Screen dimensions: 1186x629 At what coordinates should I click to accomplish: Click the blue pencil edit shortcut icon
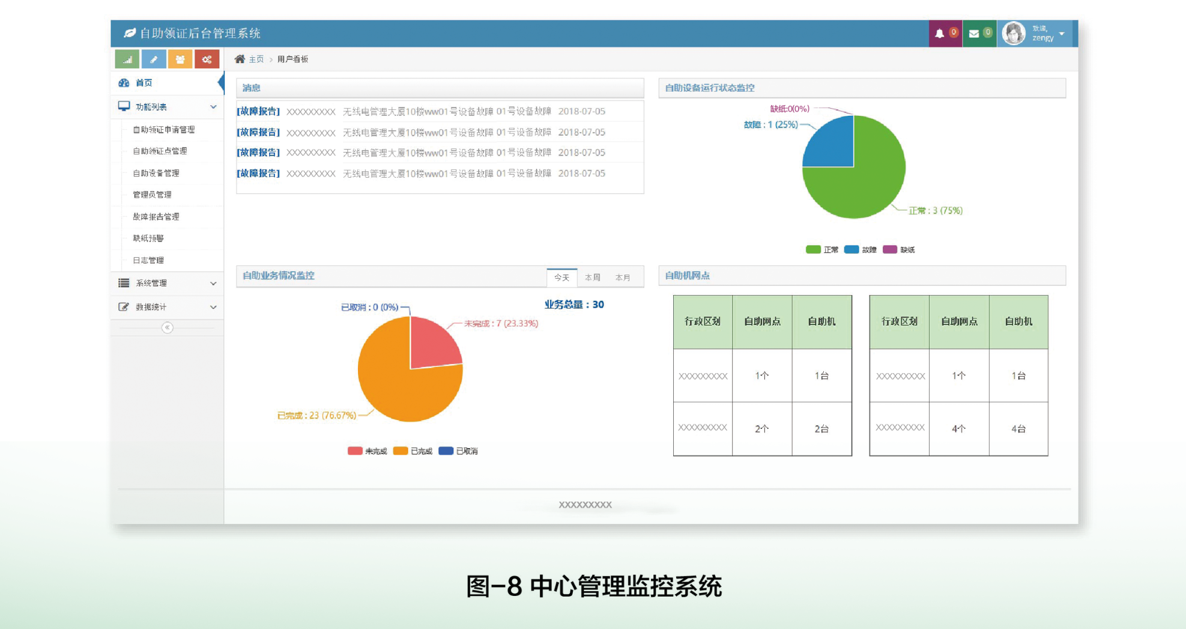pos(154,59)
